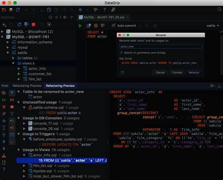The width and height of the screenshot is (223, 180).
Task: Click the help button in the Rename dialog
Action: (122, 72)
